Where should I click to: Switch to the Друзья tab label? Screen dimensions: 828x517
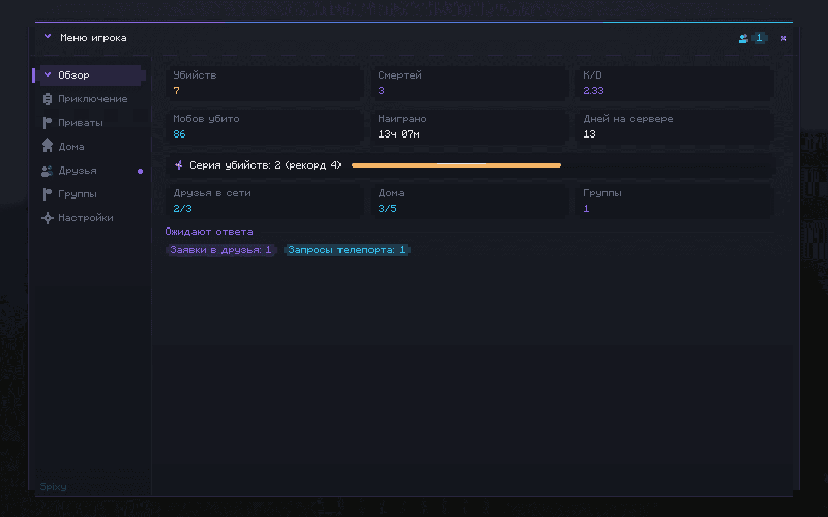(78, 170)
